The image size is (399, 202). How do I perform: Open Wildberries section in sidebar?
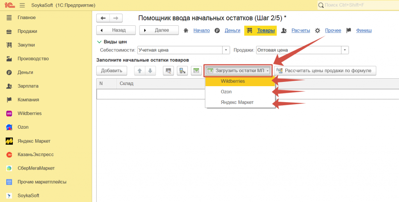(29, 113)
